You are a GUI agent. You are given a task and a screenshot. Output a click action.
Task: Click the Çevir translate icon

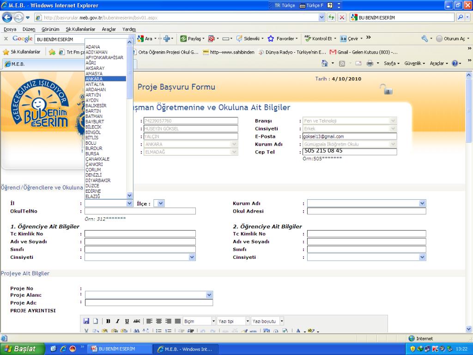tap(343, 39)
